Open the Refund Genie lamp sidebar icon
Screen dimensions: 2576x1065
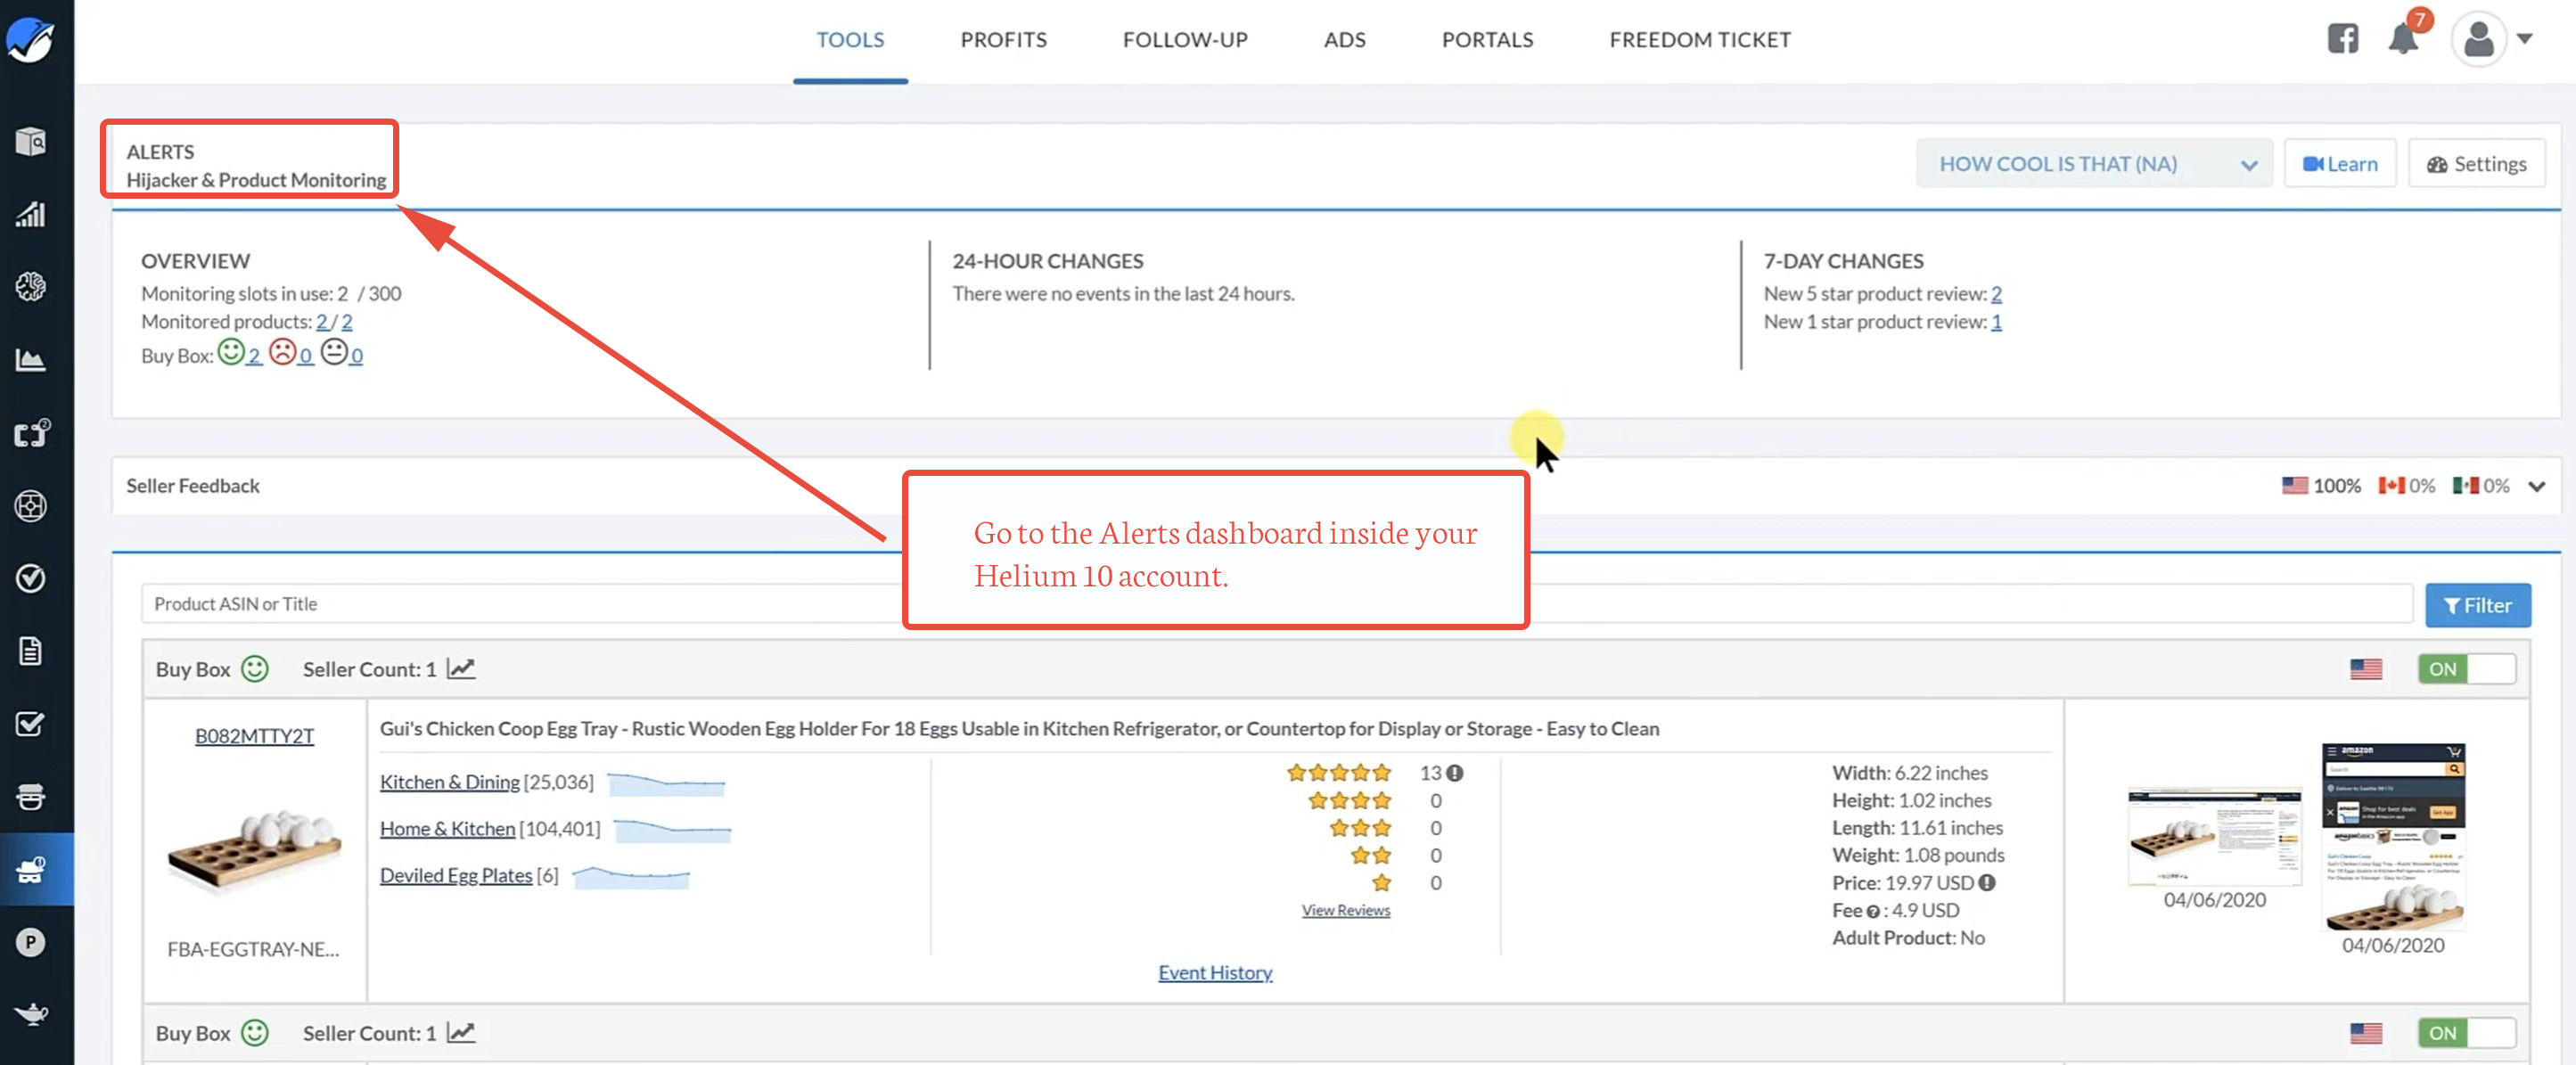(30, 1014)
